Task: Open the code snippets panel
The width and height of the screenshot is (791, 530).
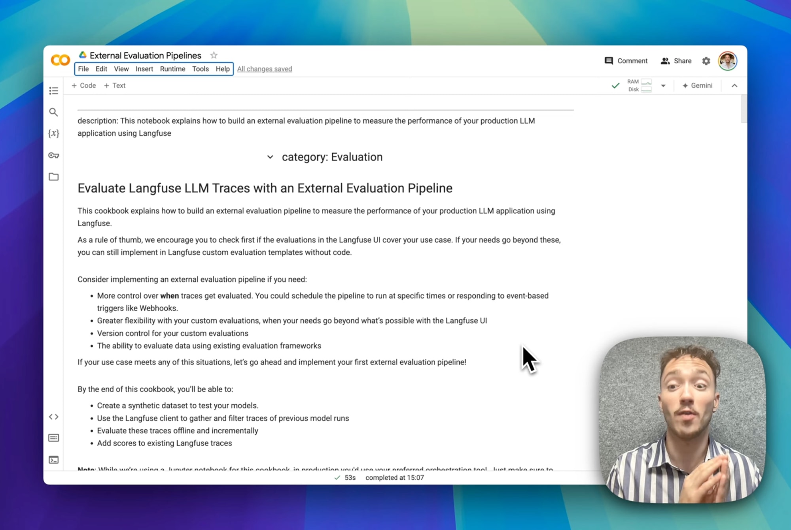Action: 54,417
